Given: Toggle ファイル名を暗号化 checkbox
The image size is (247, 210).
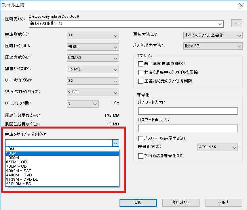Looking at the screenshot, I should (x=141, y=156).
